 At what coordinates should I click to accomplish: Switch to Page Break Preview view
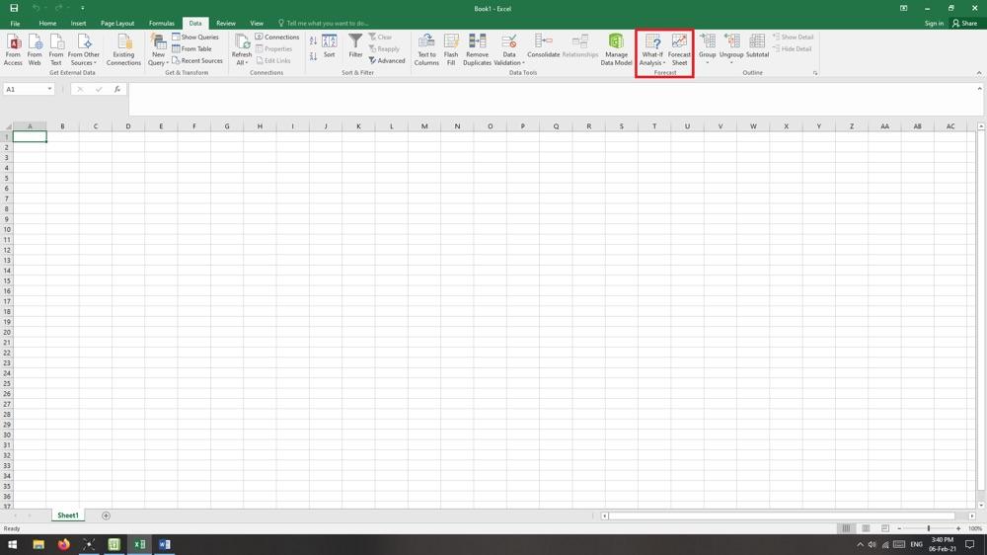[x=885, y=528]
